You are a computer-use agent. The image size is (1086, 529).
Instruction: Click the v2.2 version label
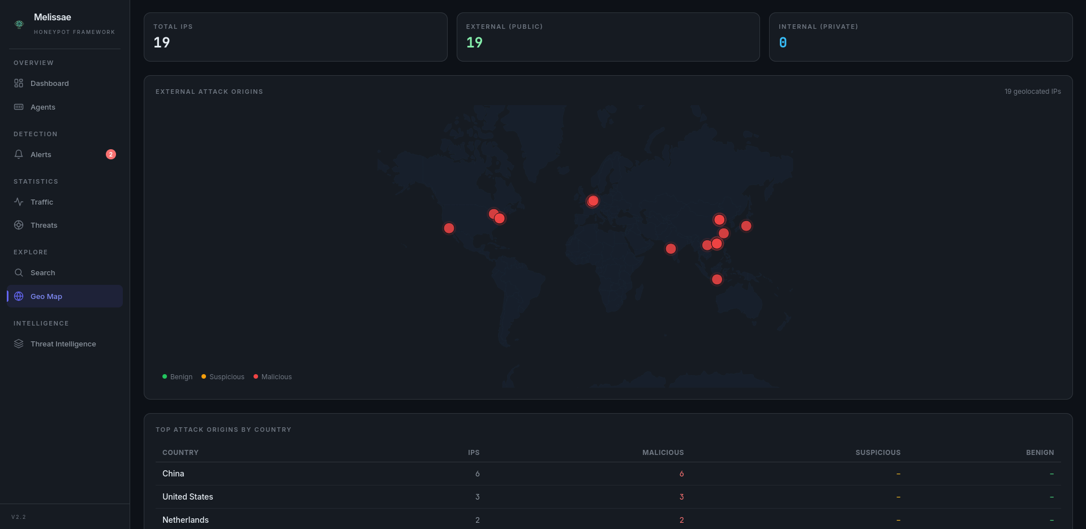coord(19,517)
